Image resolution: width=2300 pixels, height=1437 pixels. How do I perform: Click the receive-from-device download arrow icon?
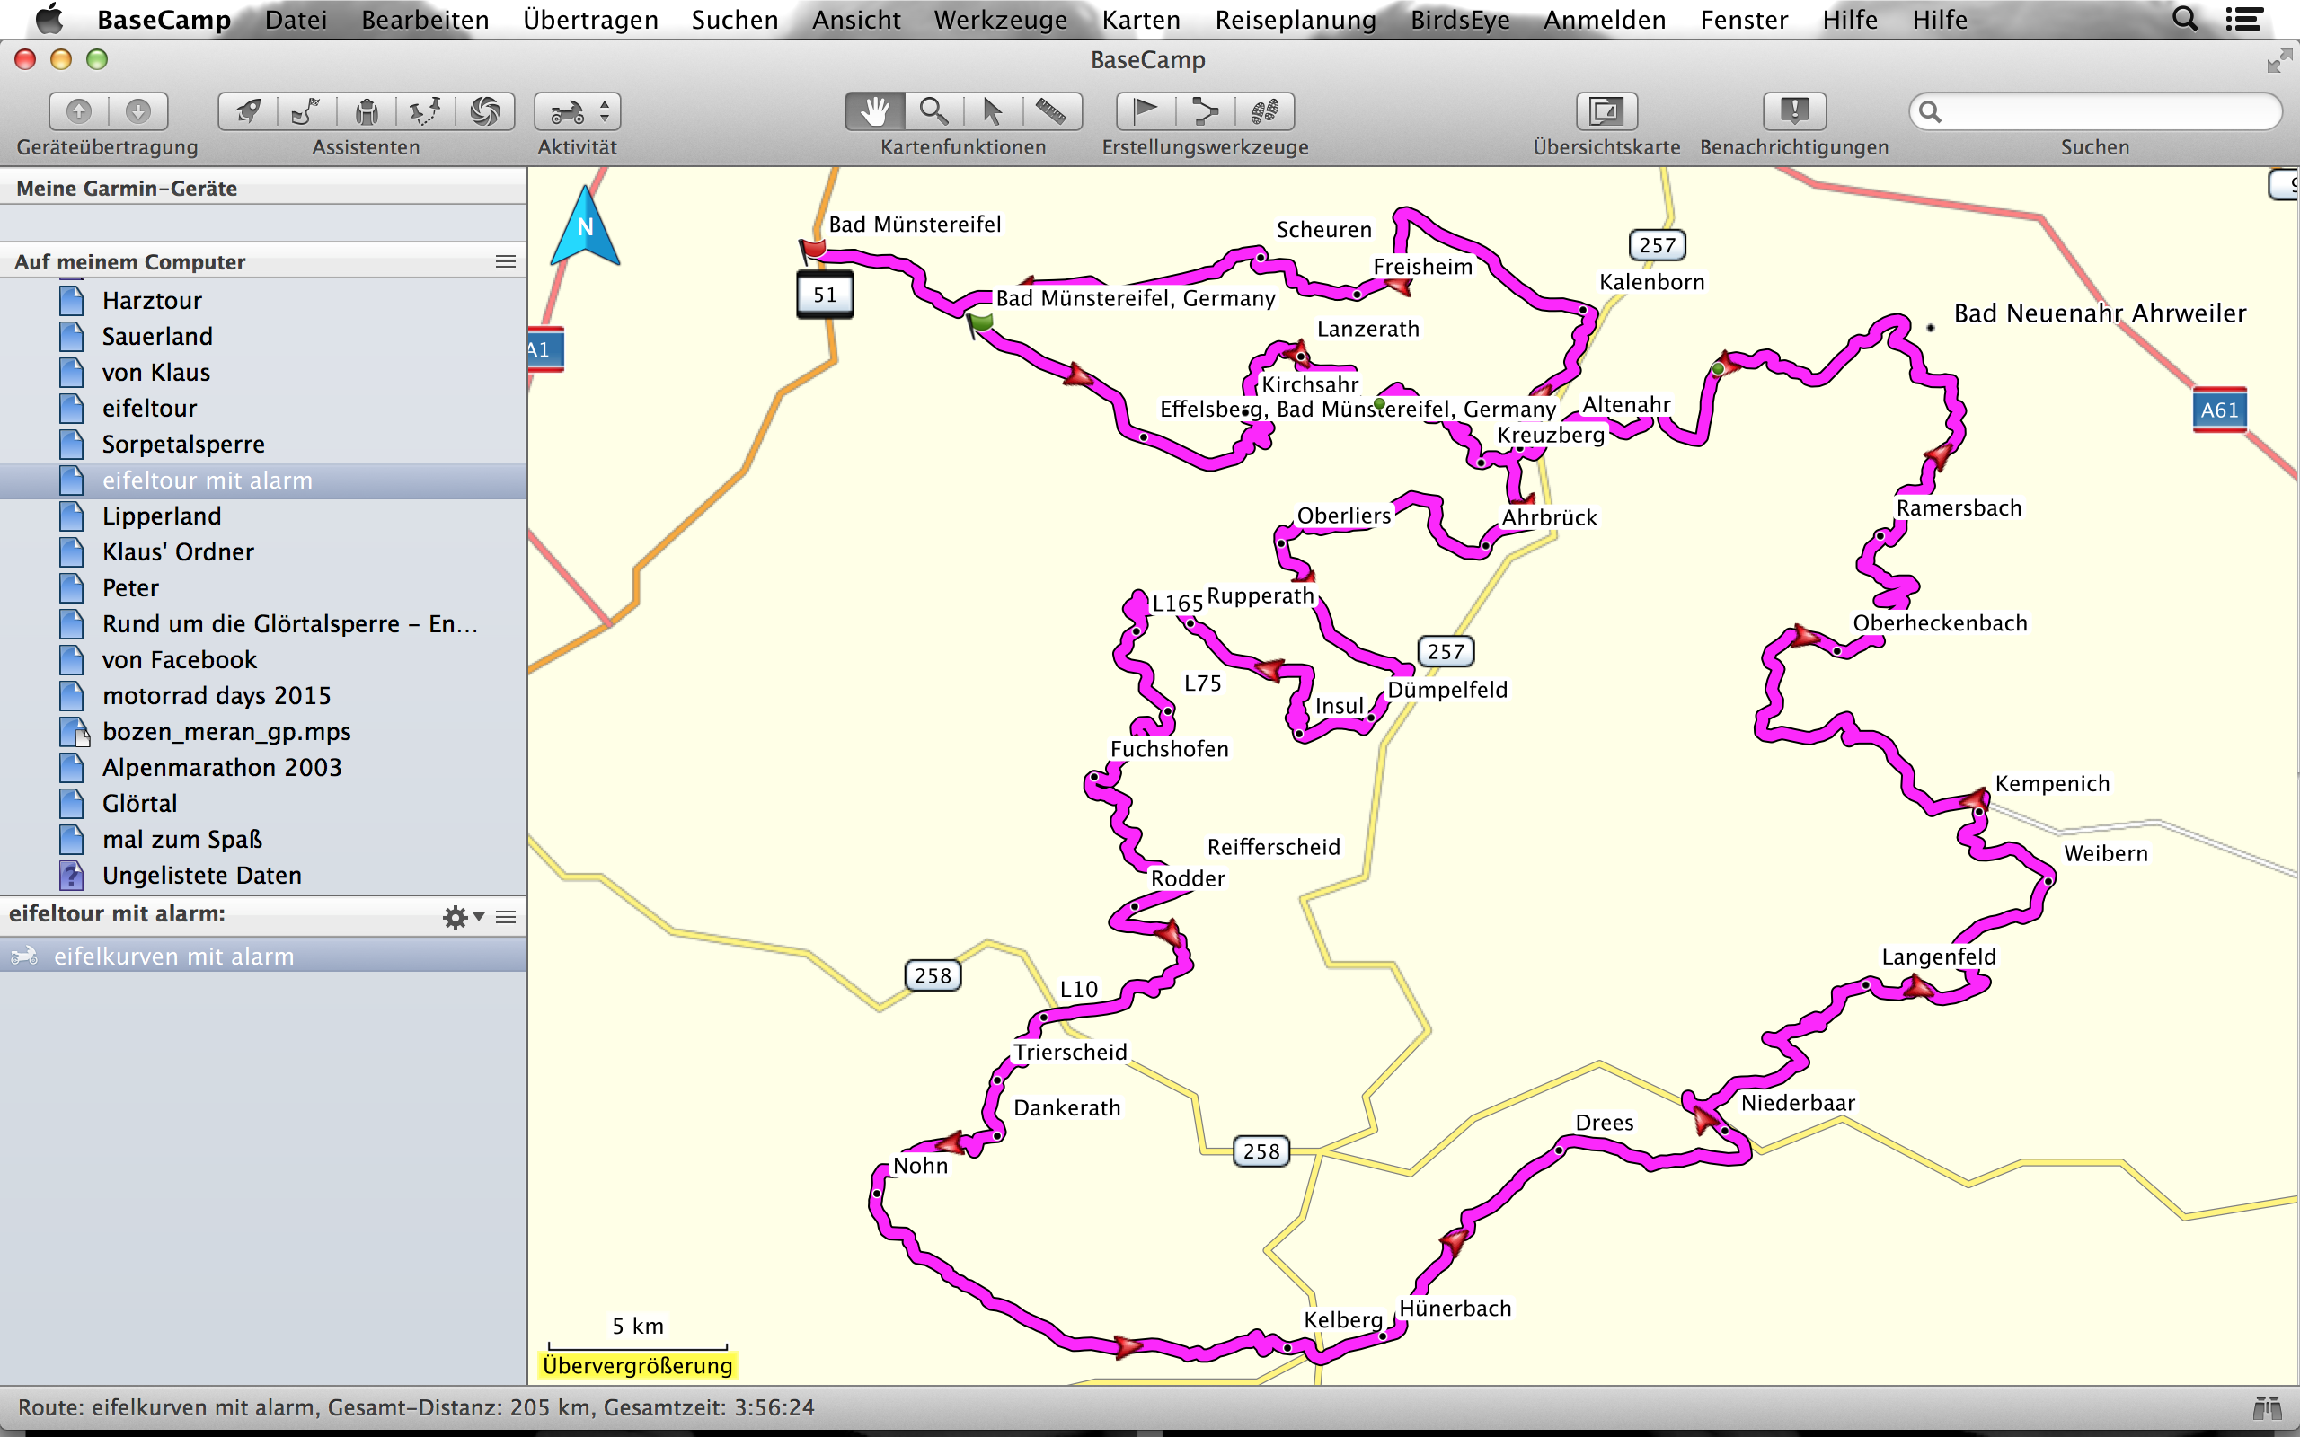point(138,112)
